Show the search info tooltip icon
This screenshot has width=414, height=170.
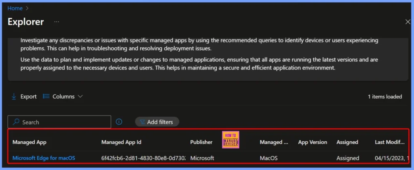[x=119, y=122]
